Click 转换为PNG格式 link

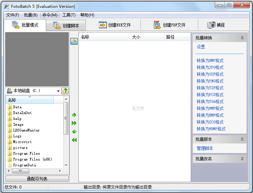pos(210,81)
